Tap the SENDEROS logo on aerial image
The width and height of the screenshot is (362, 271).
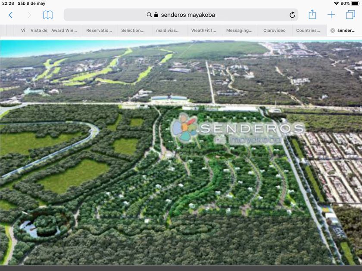point(238,129)
